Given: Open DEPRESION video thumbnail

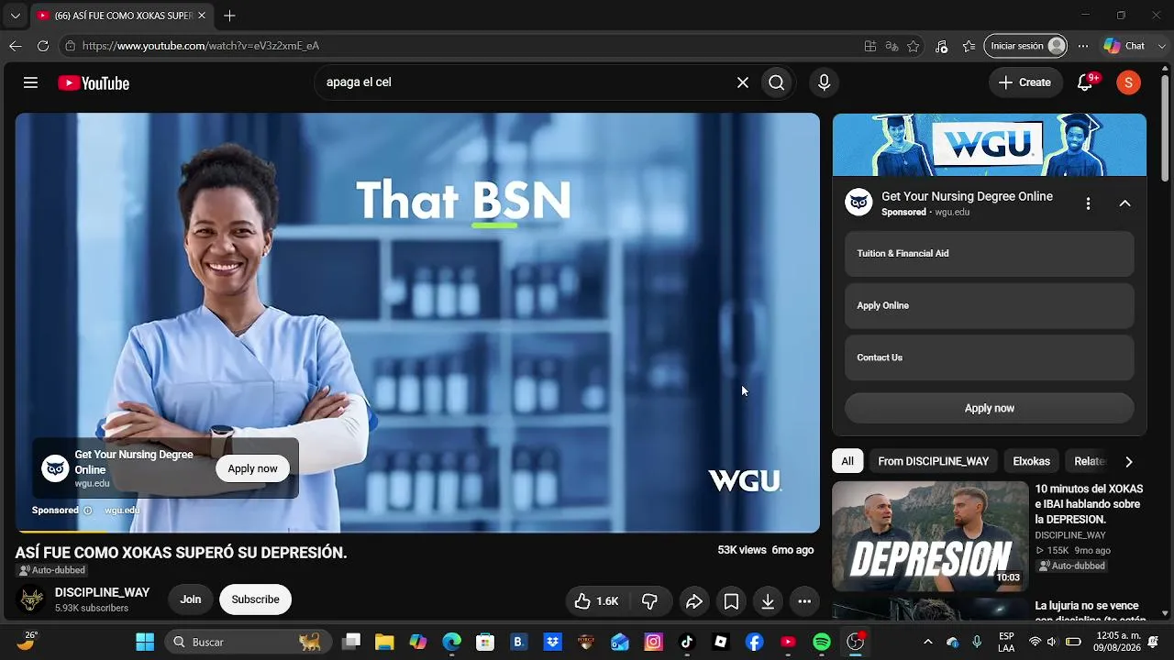Looking at the screenshot, I should (930, 536).
